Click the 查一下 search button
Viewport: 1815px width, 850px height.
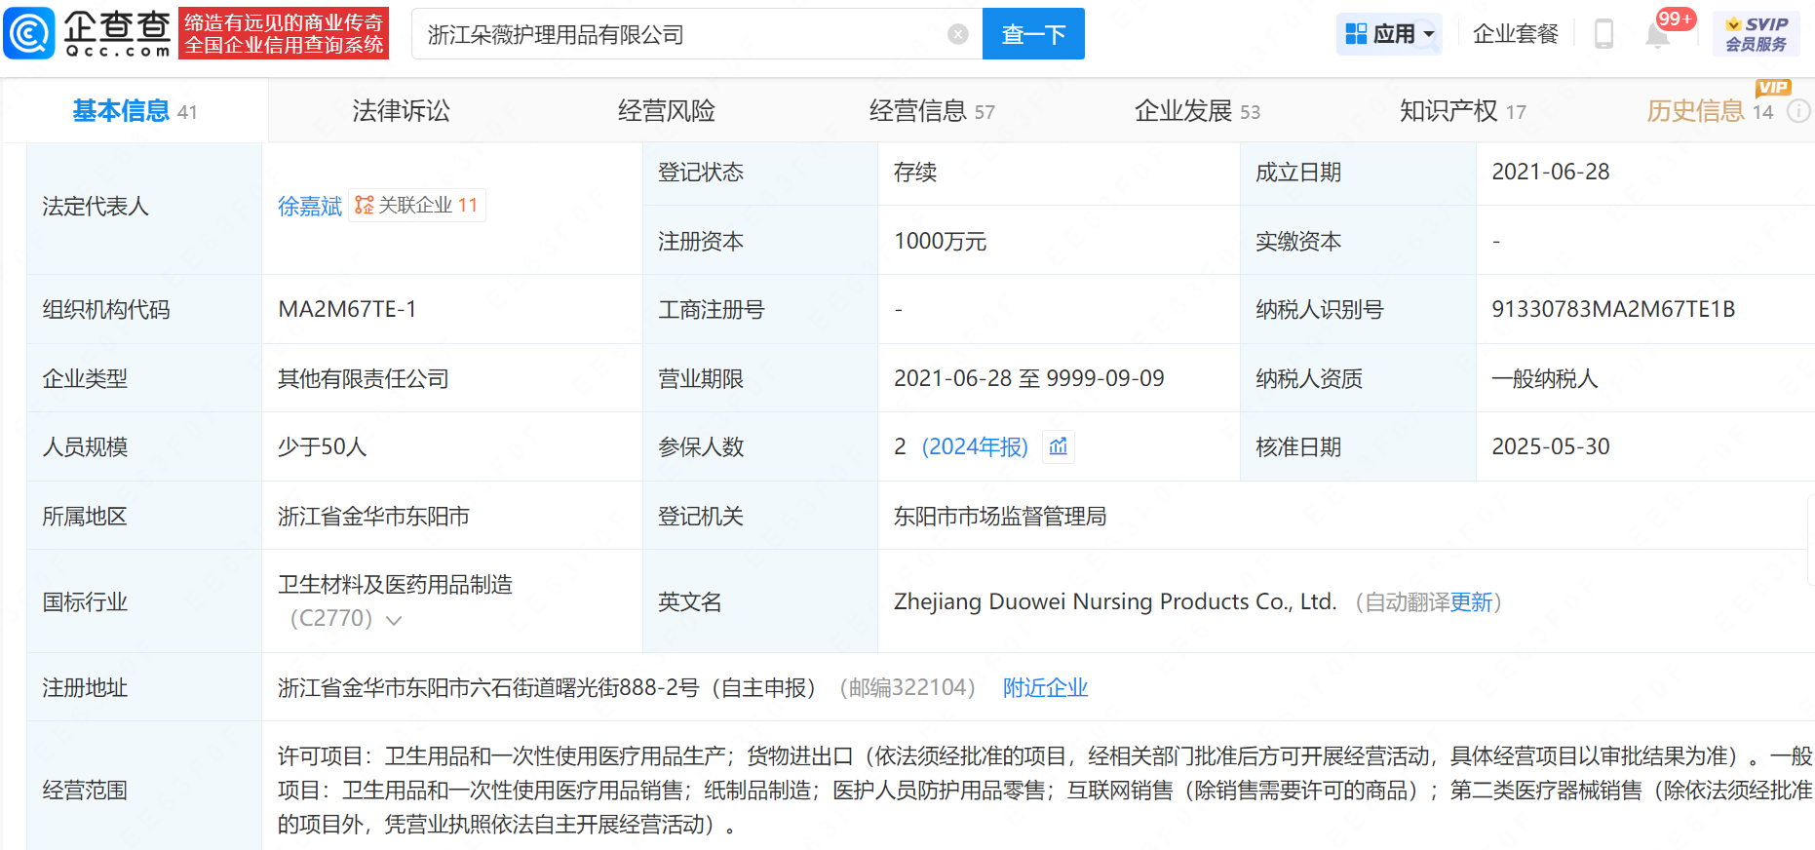[x=1033, y=34]
